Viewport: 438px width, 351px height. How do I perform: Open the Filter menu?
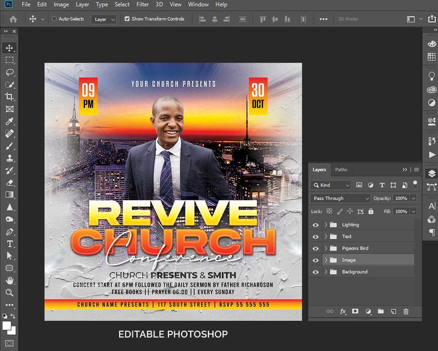click(x=142, y=4)
